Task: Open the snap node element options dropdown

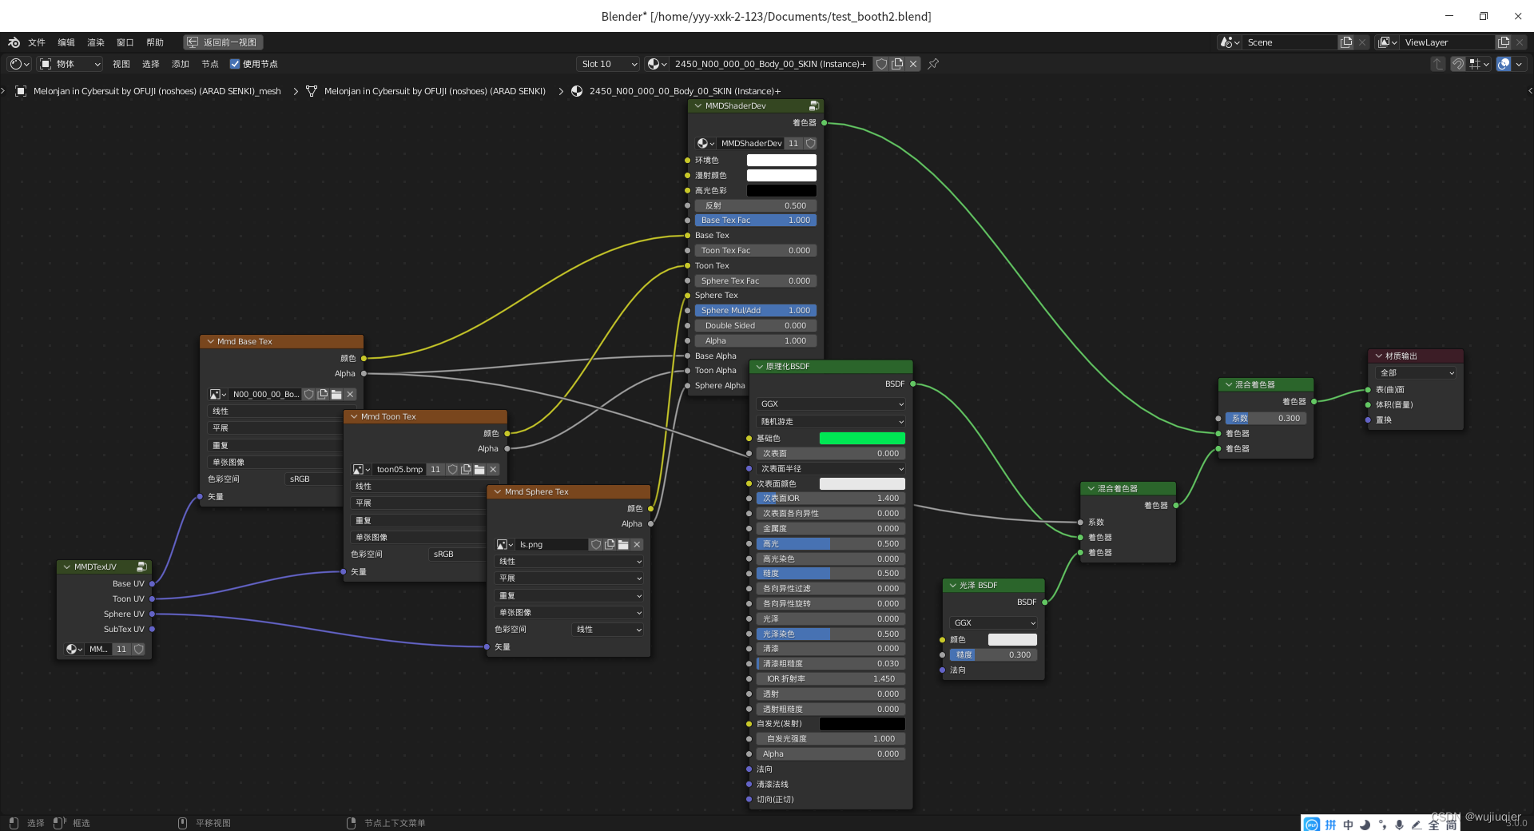Action: [x=1480, y=64]
